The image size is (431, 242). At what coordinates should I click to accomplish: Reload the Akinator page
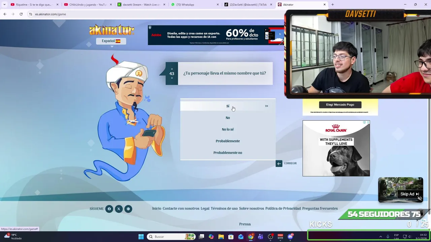[21, 14]
